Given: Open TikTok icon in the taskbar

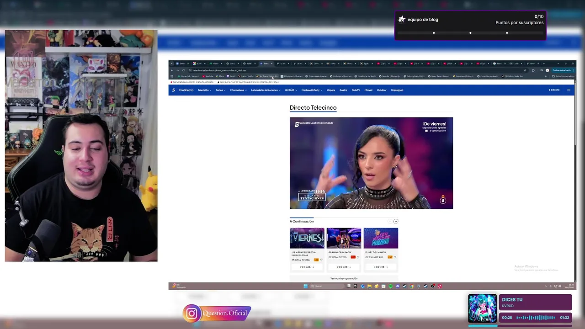Looking at the screenshot, I should (440, 286).
